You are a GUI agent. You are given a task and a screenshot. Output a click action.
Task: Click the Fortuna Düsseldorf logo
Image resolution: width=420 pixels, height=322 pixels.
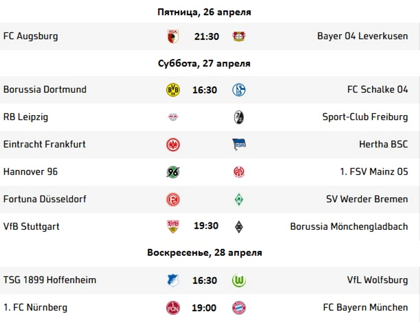(x=173, y=199)
